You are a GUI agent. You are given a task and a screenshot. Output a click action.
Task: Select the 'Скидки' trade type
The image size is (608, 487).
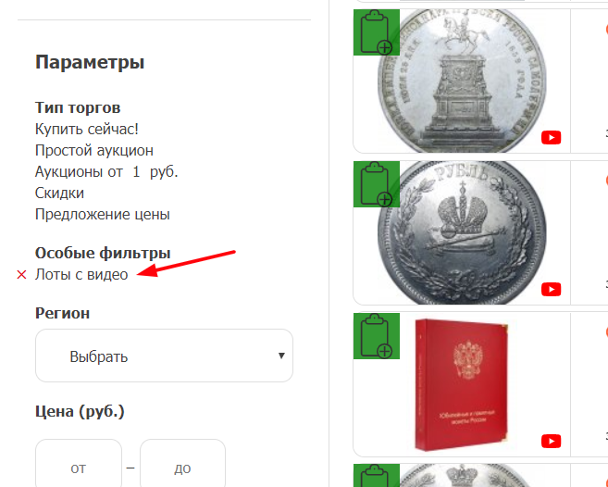pyautogui.click(x=59, y=193)
